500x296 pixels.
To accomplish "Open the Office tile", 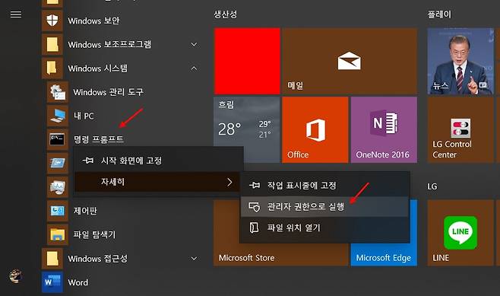I will click(x=315, y=129).
